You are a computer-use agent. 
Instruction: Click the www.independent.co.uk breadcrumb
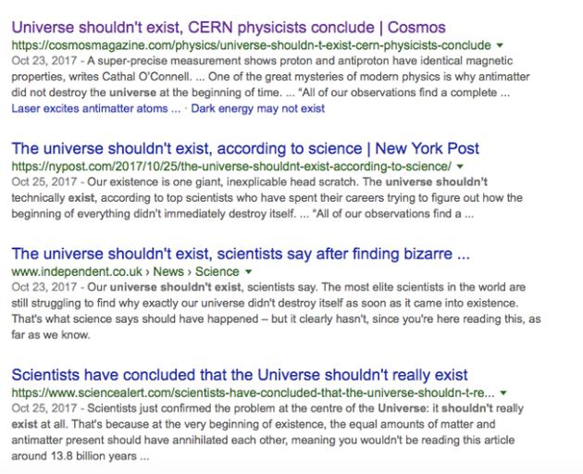tap(77, 271)
